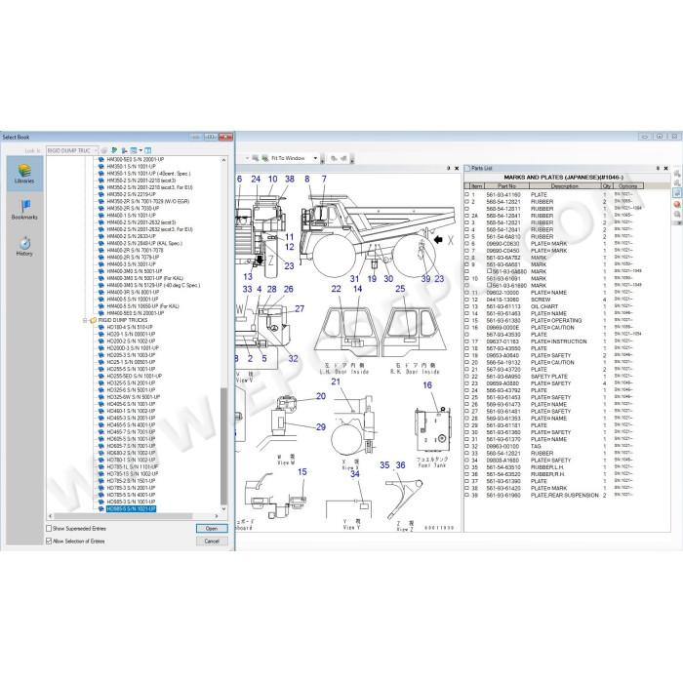Tick the checkbox for item 2A RUBBER

point(467,216)
